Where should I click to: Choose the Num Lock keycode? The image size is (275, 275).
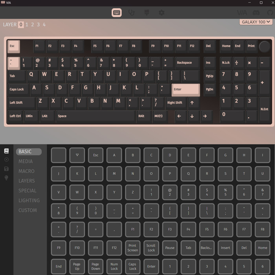(x=114, y=266)
